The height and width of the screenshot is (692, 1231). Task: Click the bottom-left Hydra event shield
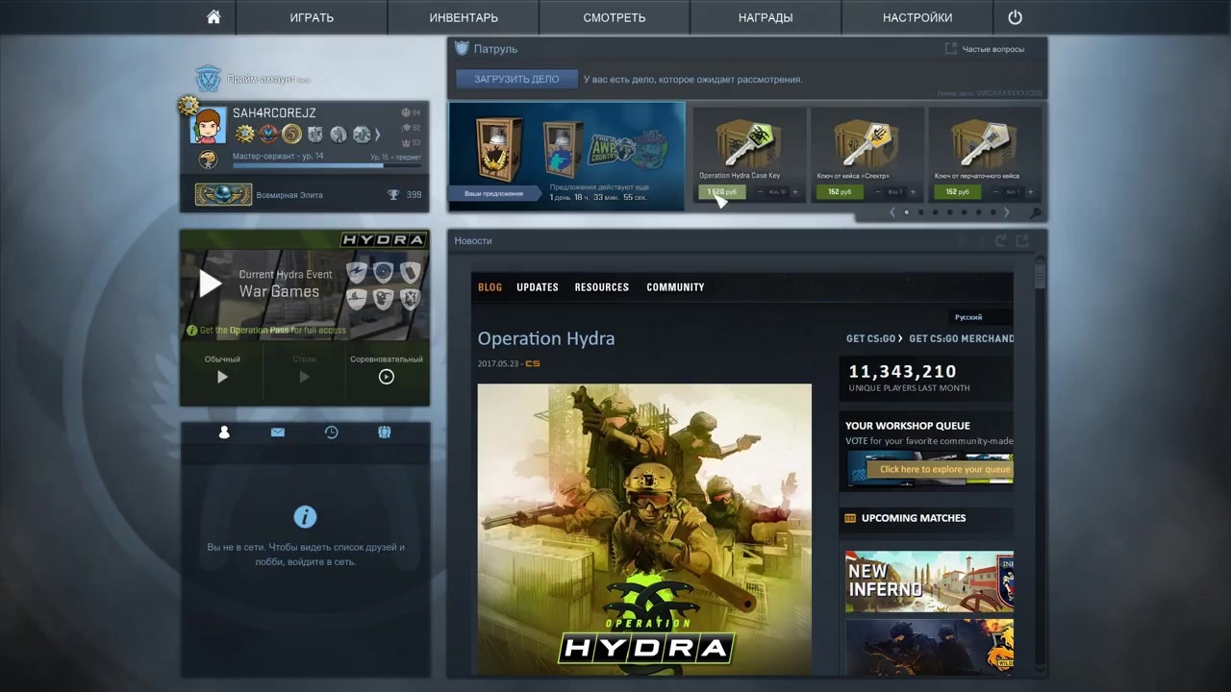(x=356, y=299)
